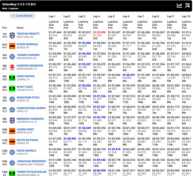Open racer Brennon Harrison's profile
The width and height of the screenshot is (193, 176).
click(30, 119)
